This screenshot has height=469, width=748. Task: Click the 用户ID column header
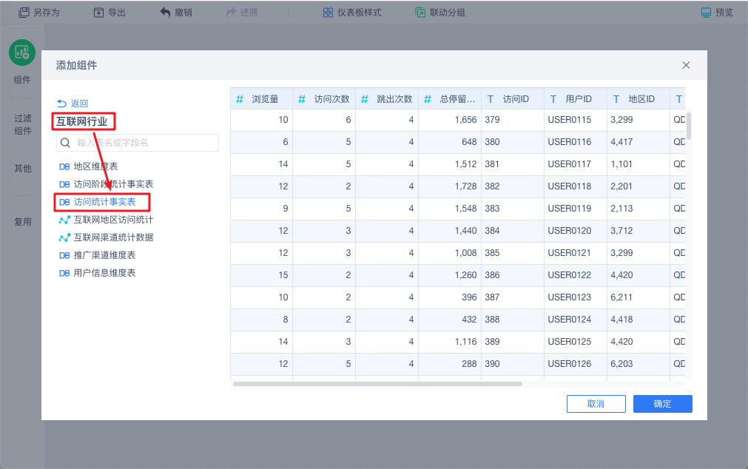[576, 99]
